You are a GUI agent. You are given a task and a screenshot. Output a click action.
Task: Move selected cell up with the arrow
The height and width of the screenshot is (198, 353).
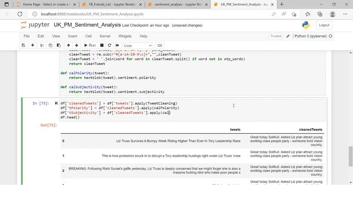tap(68, 45)
